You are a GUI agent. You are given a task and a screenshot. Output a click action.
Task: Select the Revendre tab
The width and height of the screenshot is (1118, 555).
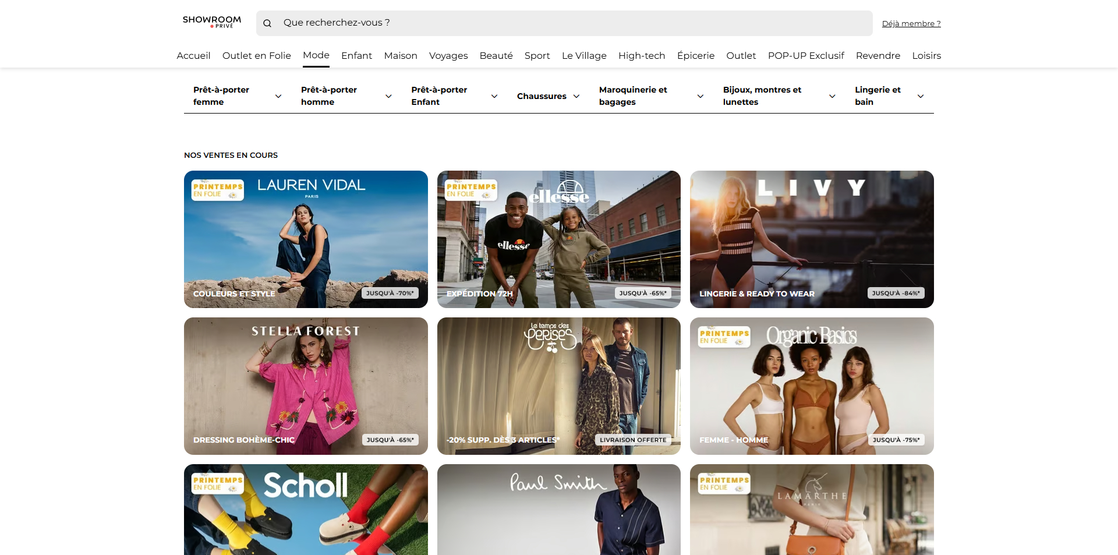click(878, 56)
